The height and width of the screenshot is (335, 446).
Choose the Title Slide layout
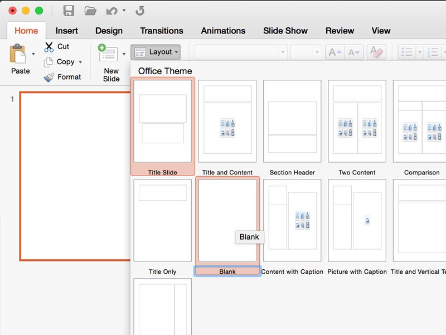coord(163,127)
